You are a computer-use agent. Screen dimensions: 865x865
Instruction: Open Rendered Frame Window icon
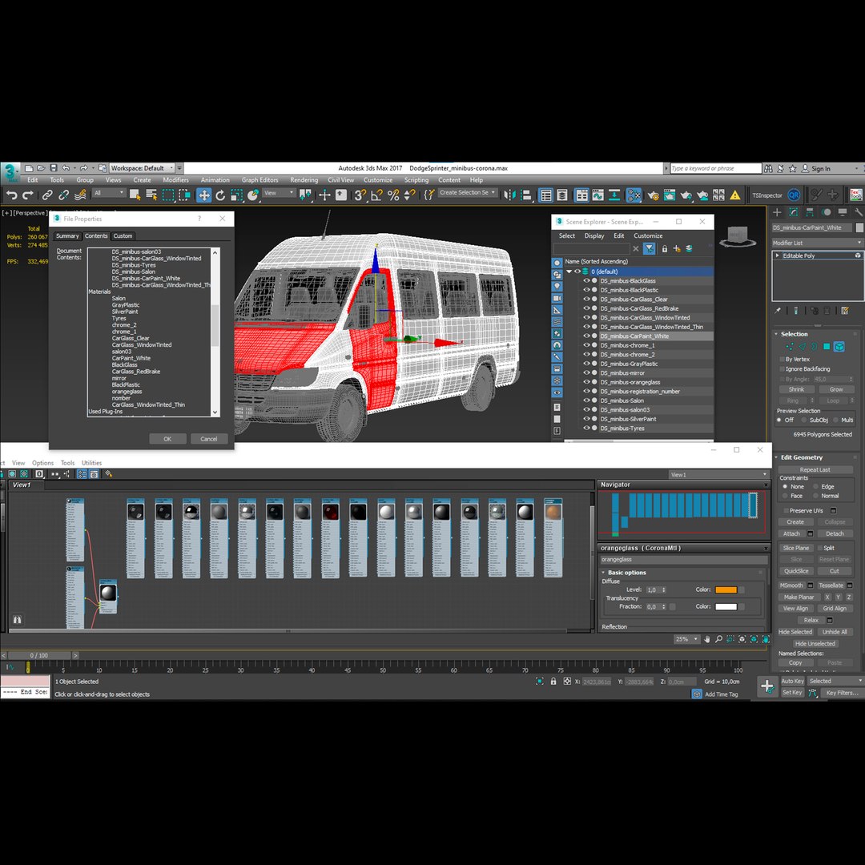tap(670, 195)
